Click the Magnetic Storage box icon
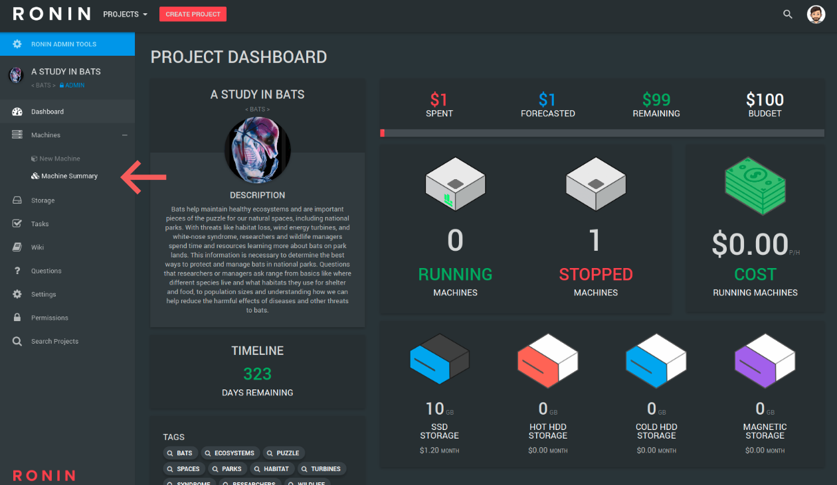837x485 pixels. pyautogui.click(x=765, y=360)
